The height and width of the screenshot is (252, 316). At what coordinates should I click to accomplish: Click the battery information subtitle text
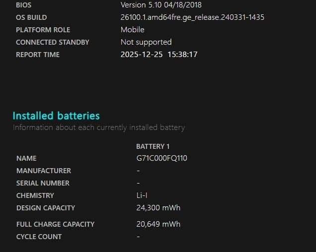[98, 127]
